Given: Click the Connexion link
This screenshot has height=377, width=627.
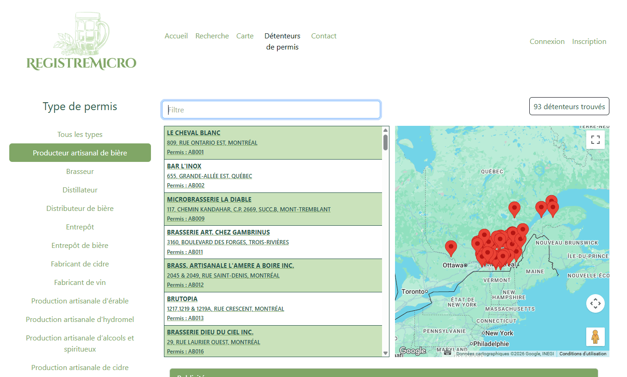Looking at the screenshot, I should (547, 42).
